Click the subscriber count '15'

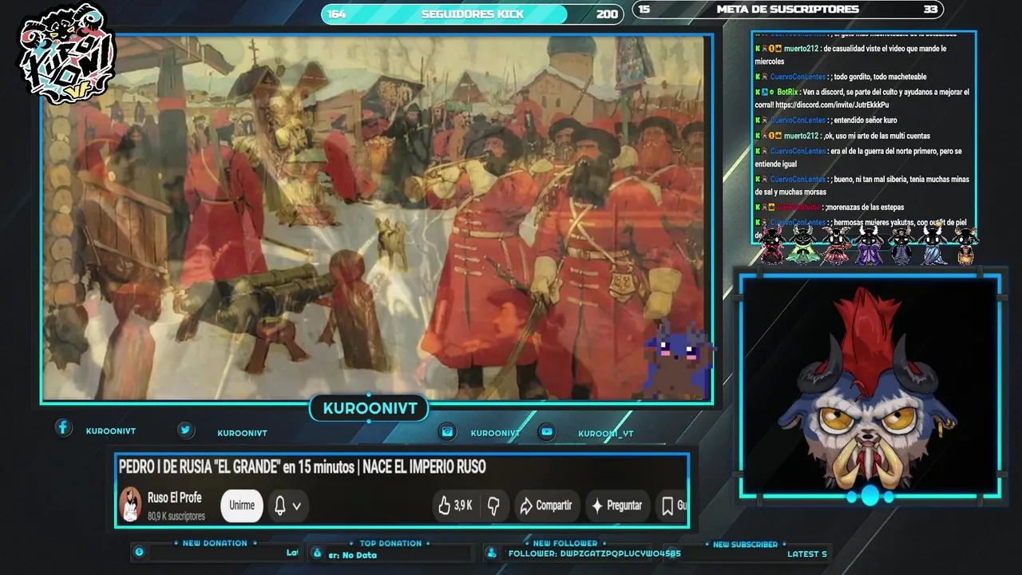click(644, 10)
